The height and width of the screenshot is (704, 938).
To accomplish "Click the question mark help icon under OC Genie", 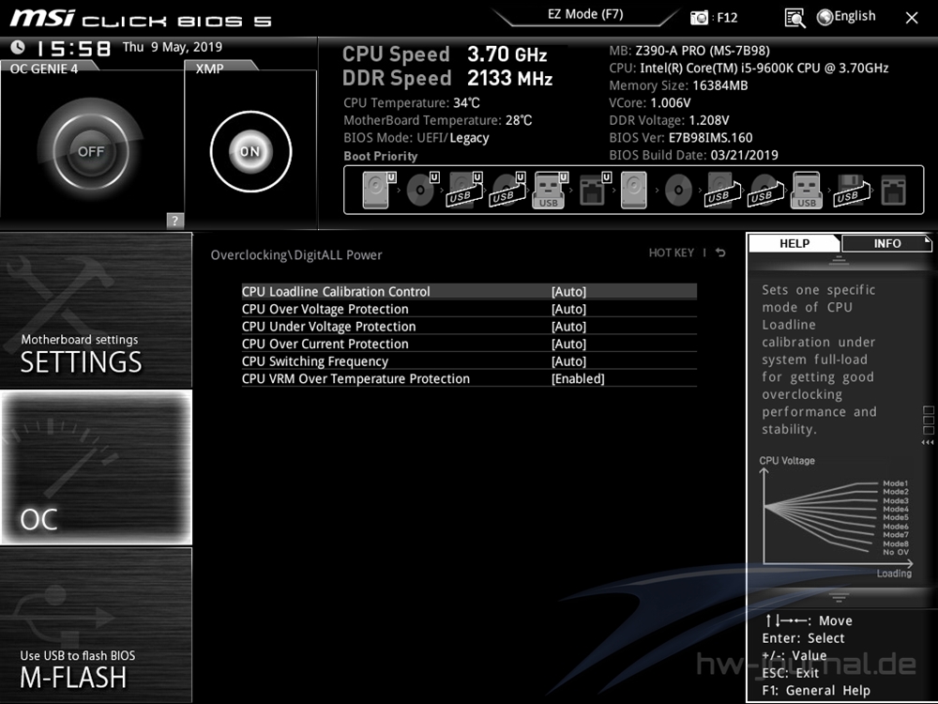I will (x=174, y=221).
